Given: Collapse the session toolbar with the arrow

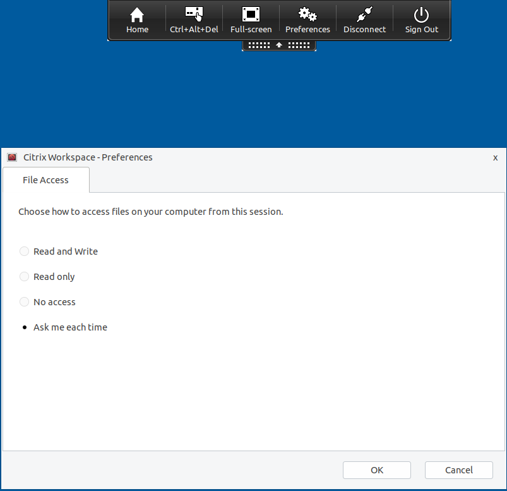Looking at the screenshot, I should click(278, 44).
